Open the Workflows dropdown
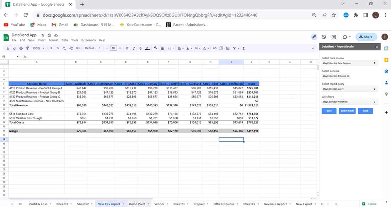The image size is (391, 207). (x=349, y=102)
